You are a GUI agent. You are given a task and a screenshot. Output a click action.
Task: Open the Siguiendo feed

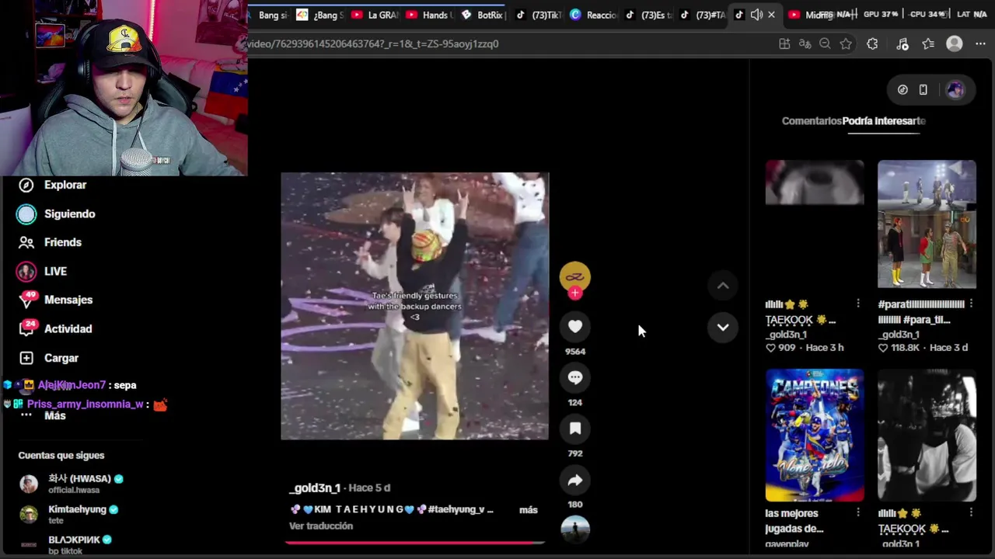[56, 214]
